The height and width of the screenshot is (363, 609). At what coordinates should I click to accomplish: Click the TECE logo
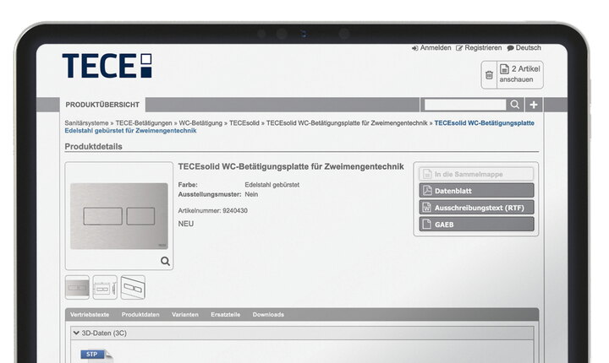107,66
